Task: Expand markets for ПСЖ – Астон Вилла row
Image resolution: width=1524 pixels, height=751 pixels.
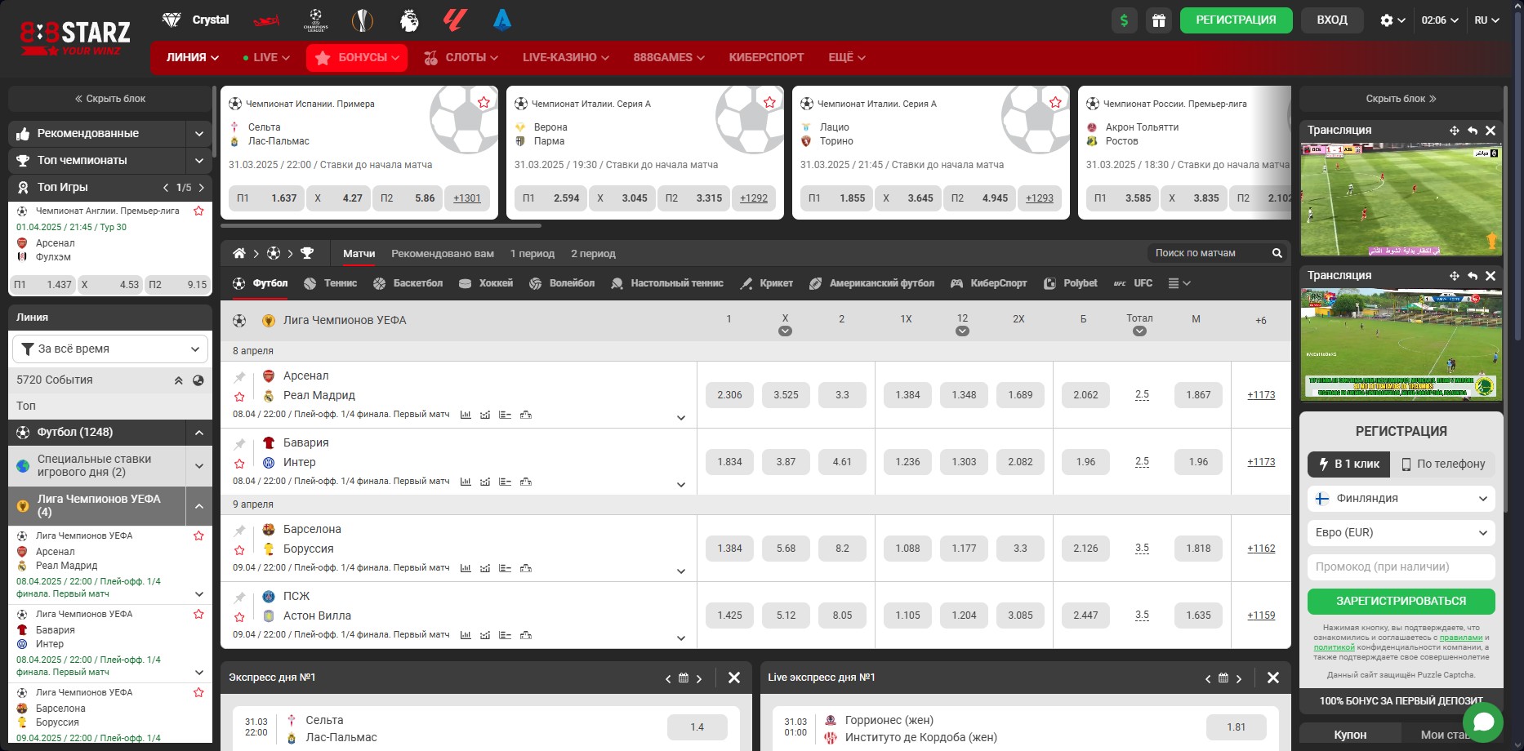Action: coord(681,638)
